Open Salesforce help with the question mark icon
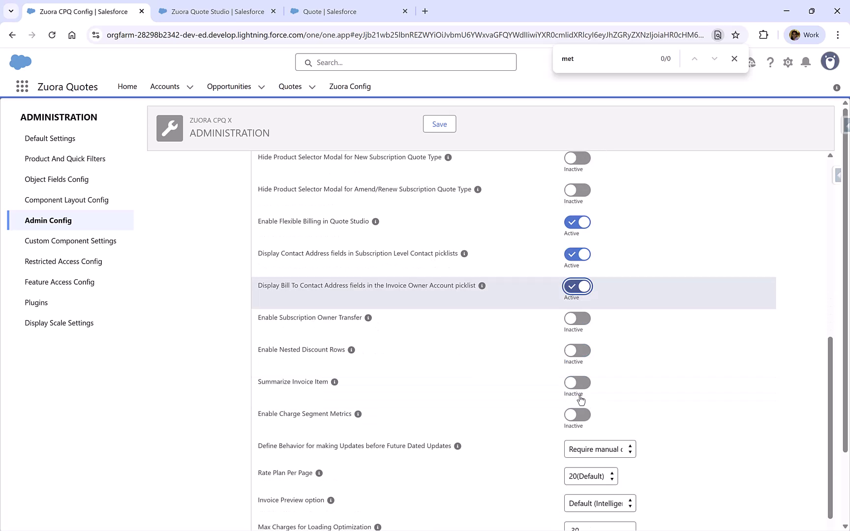850x531 pixels. (770, 62)
